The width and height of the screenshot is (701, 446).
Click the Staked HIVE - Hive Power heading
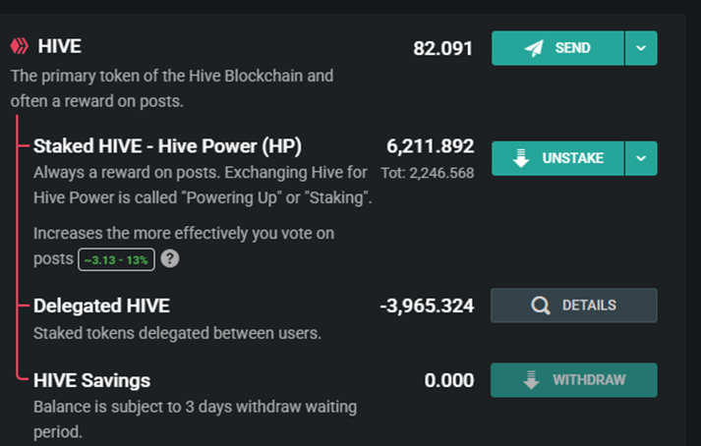(x=167, y=146)
